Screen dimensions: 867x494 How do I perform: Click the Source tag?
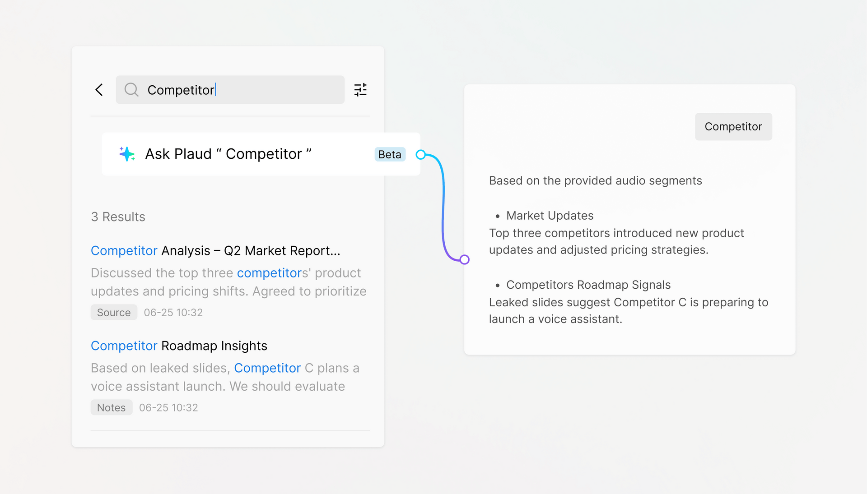[114, 312]
